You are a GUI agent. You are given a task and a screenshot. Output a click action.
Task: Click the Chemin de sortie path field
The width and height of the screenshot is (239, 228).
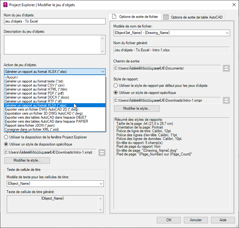tap(167, 68)
